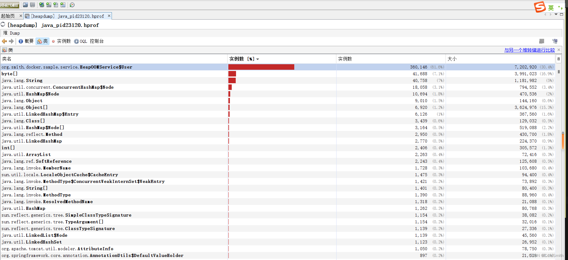The height and width of the screenshot is (260, 568).
Task: Click the red percentage bar for byte[]
Action: point(232,74)
